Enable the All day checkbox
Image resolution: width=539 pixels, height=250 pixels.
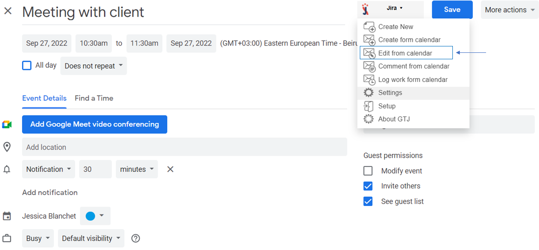coord(27,66)
